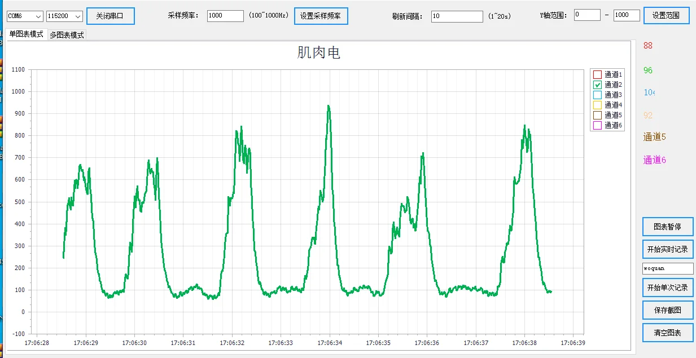Enable the 通道1 checkbox in the legend
This screenshot has height=358, width=696.
pos(598,74)
